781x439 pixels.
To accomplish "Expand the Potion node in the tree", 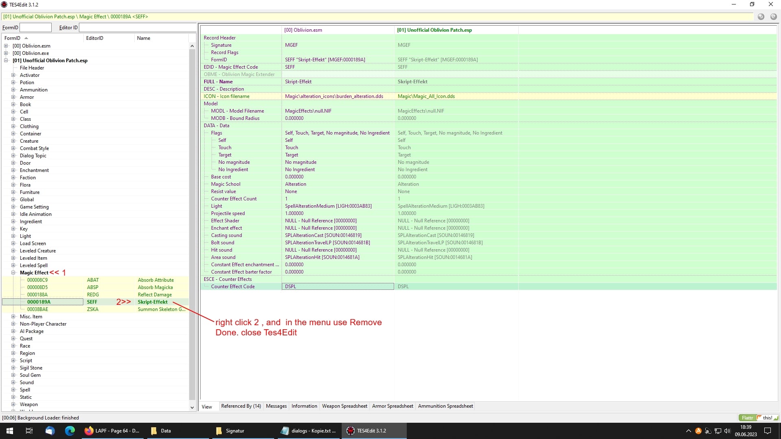I will pyautogui.click(x=13, y=83).
